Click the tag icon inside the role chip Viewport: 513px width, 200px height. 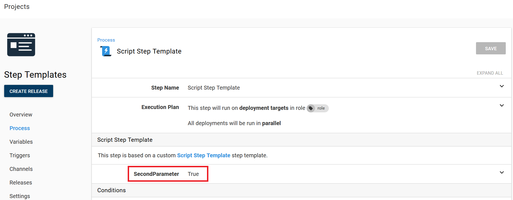pyautogui.click(x=310, y=108)
